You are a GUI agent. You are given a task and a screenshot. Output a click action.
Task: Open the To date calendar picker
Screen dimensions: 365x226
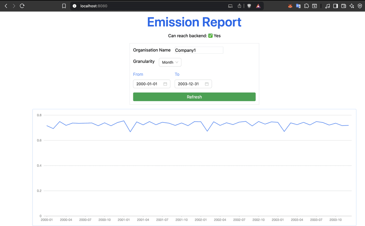click(x=207, y=84)
